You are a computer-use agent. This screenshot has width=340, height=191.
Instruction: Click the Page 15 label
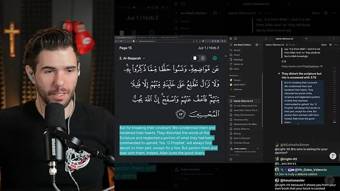[x=126, y=48]
